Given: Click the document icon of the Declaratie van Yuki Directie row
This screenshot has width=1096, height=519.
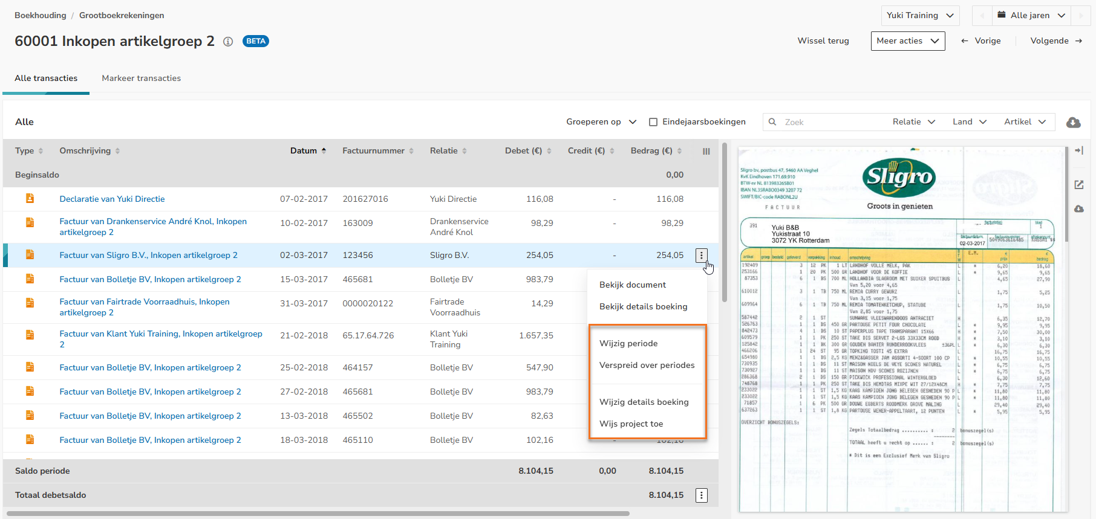Looking at the screenshot, I should pyautogui.click(x=30, y=199).
